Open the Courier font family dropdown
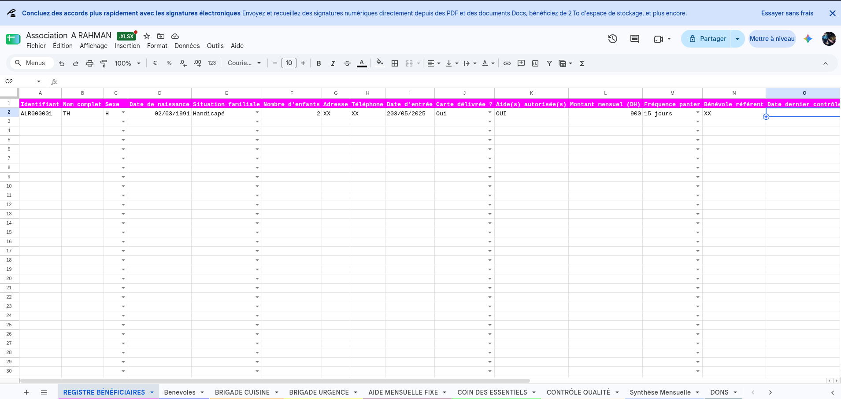The width and height of the screenshot is (841, 399). coord(244,63)
